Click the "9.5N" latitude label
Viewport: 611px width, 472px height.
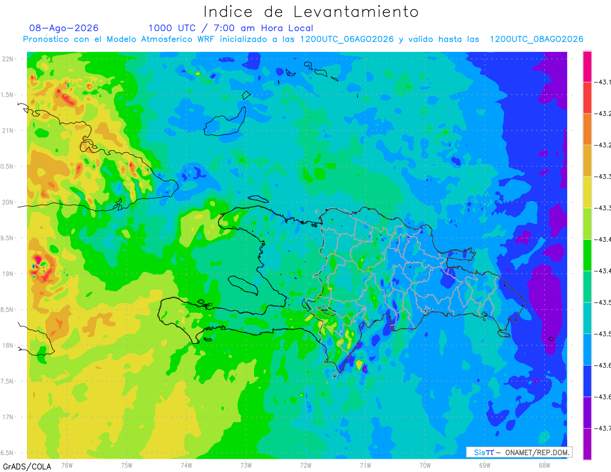(7, 238)
